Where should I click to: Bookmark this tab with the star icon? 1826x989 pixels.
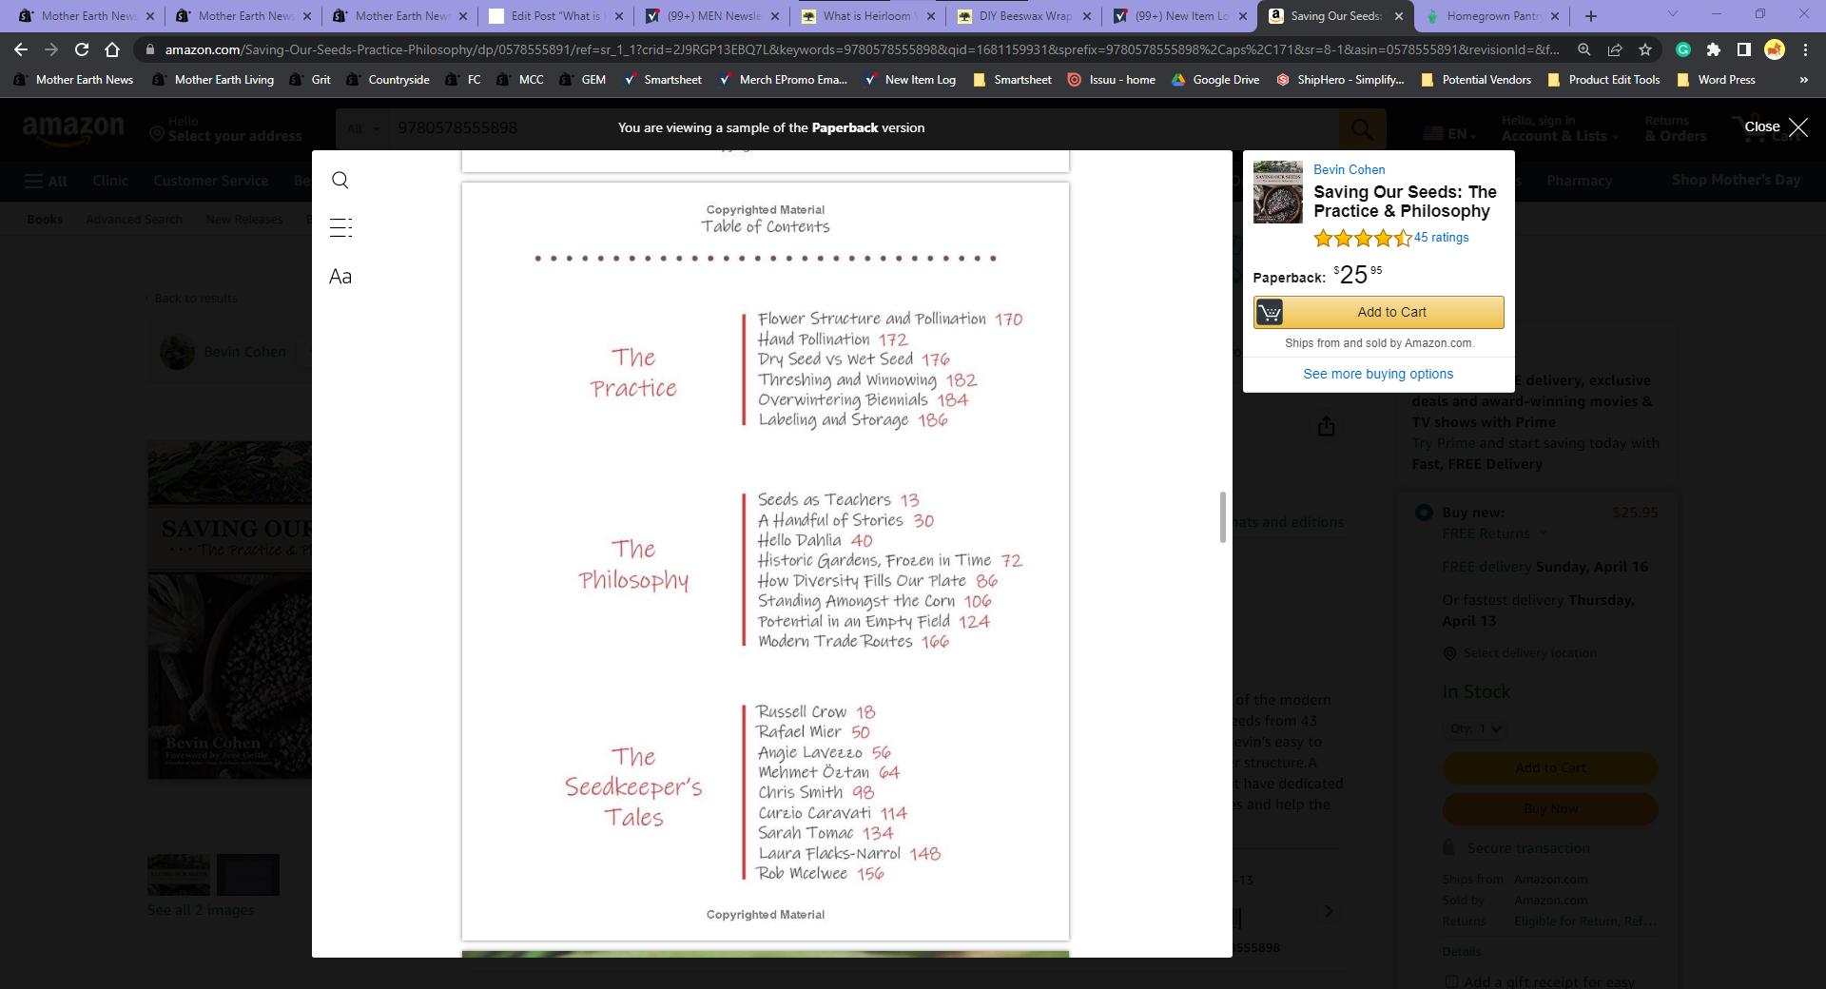[x=1645, y=49]
